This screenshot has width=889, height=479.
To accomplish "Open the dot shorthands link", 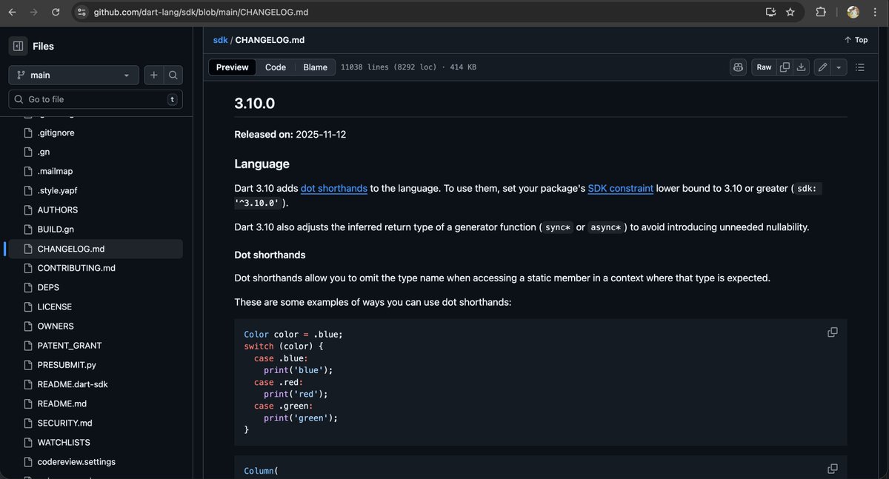I will 333,188.
